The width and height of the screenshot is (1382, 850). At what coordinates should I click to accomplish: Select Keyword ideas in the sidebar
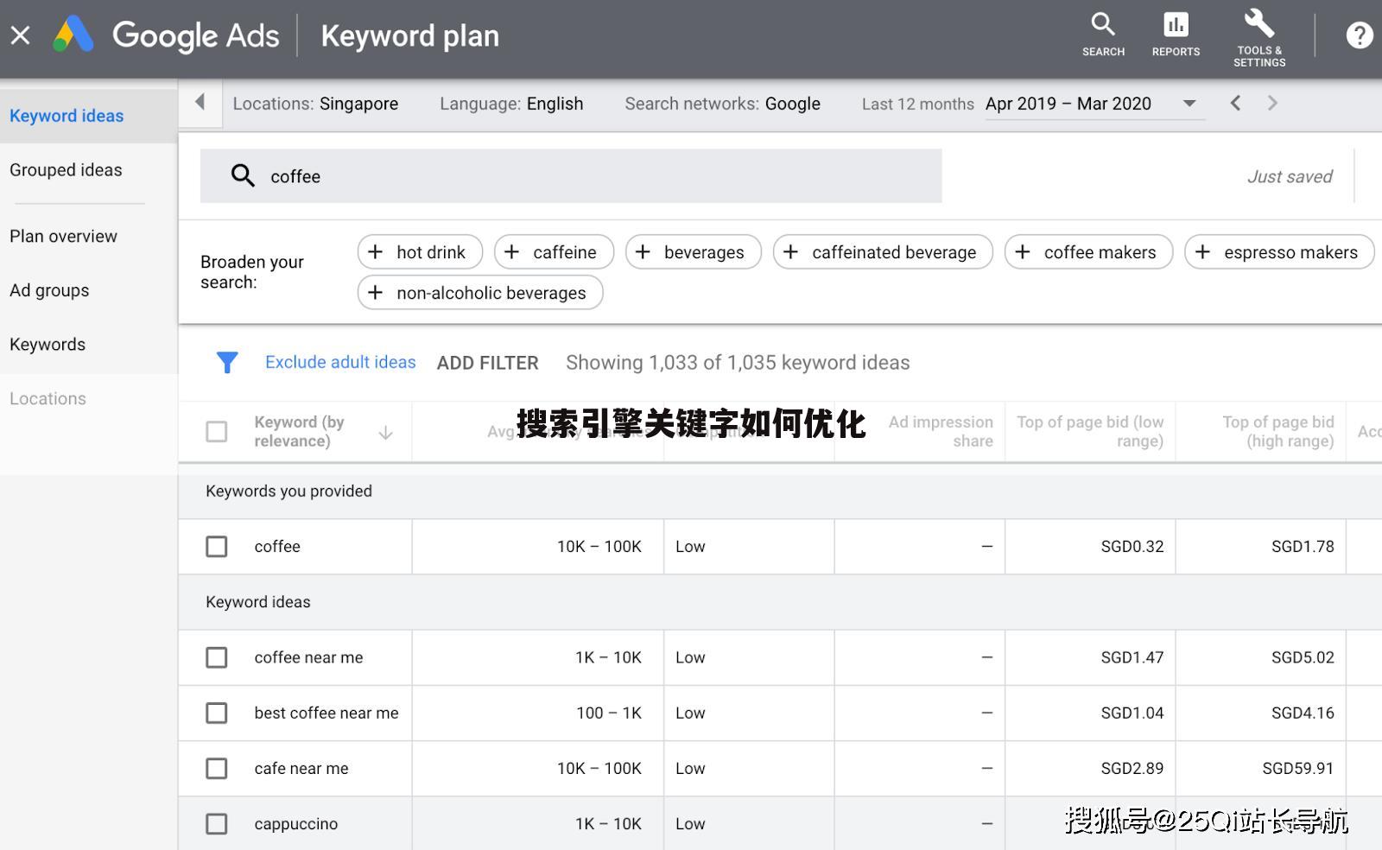[x=89, y=116]
